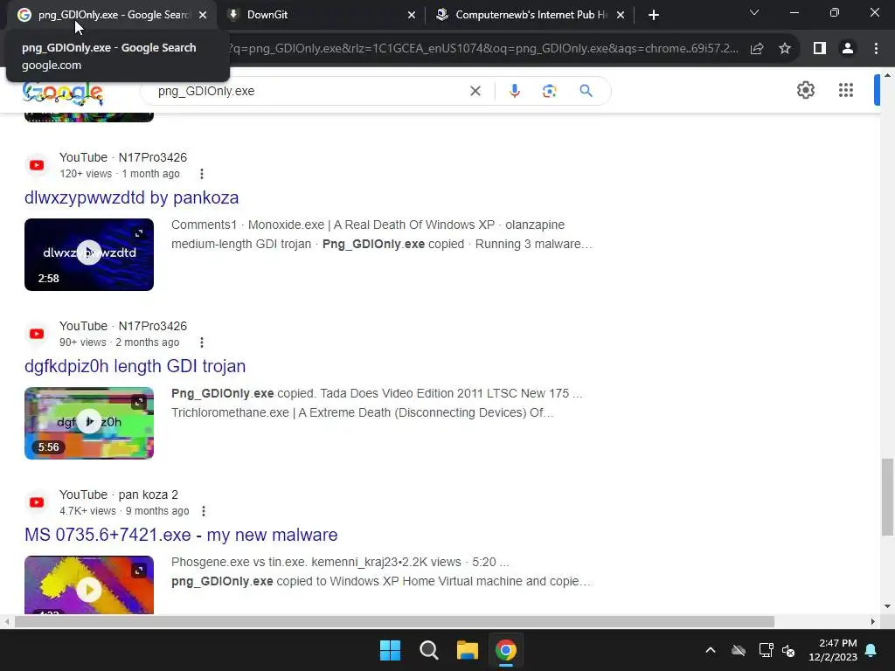Clear the search query with X
This screenshot has width=895, height=671.
pos(475,91)
